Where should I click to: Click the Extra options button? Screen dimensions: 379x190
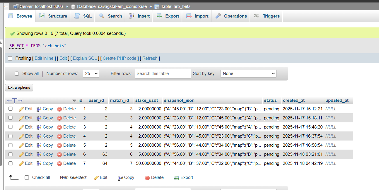(19, 88)
